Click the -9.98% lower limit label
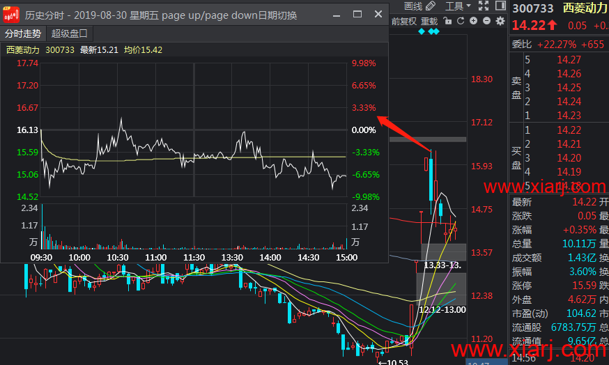Screen dimensions: 609x365 (366, 197)
